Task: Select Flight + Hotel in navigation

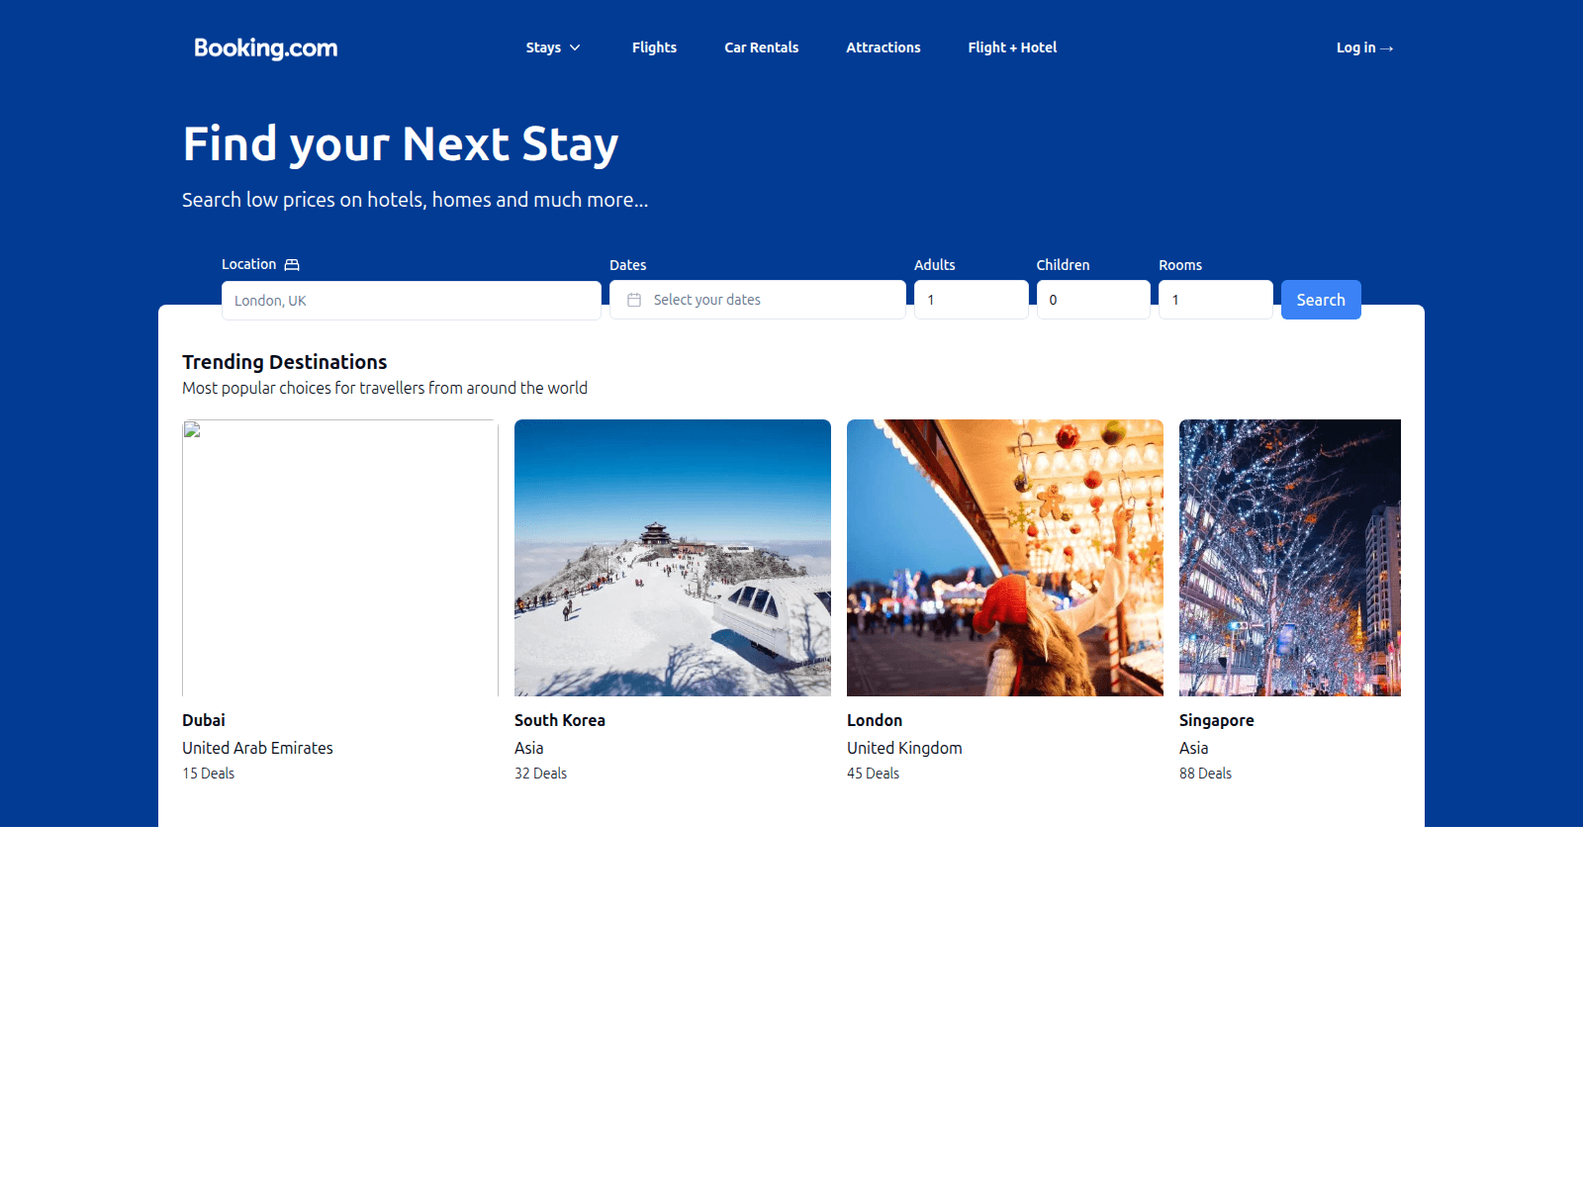Action: point(1012,47)
